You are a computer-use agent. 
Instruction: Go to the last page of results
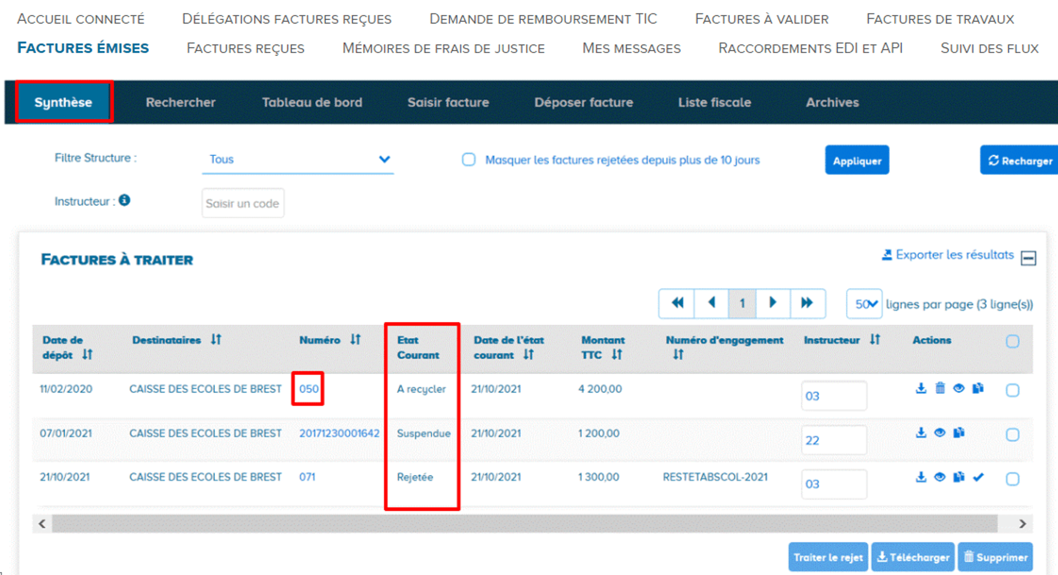[807, 303]
